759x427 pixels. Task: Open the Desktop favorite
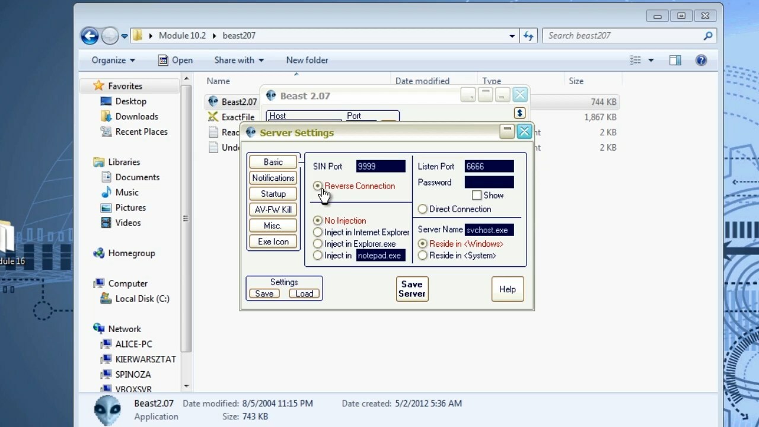pos(130,101)
